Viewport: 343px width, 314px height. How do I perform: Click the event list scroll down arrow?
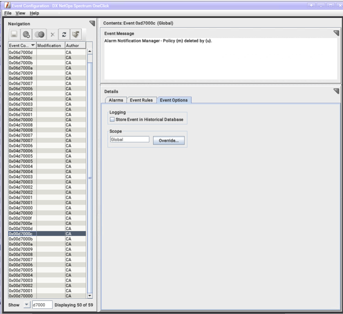coord(91,296)
